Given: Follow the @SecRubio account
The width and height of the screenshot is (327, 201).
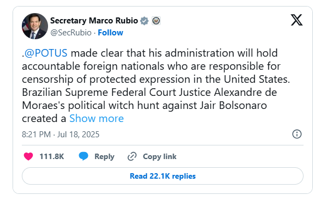Looking at the screenshot, I should (110, 33).
